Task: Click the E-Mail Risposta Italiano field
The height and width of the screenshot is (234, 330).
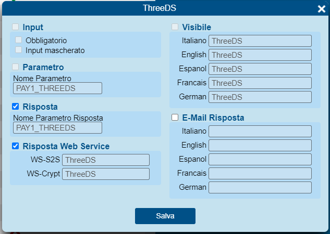Action: point(260,131)
